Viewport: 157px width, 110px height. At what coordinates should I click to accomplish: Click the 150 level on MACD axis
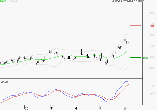153,86
